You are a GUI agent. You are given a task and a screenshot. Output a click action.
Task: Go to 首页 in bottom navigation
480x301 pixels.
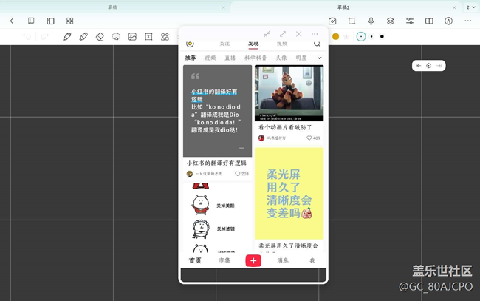195,260
